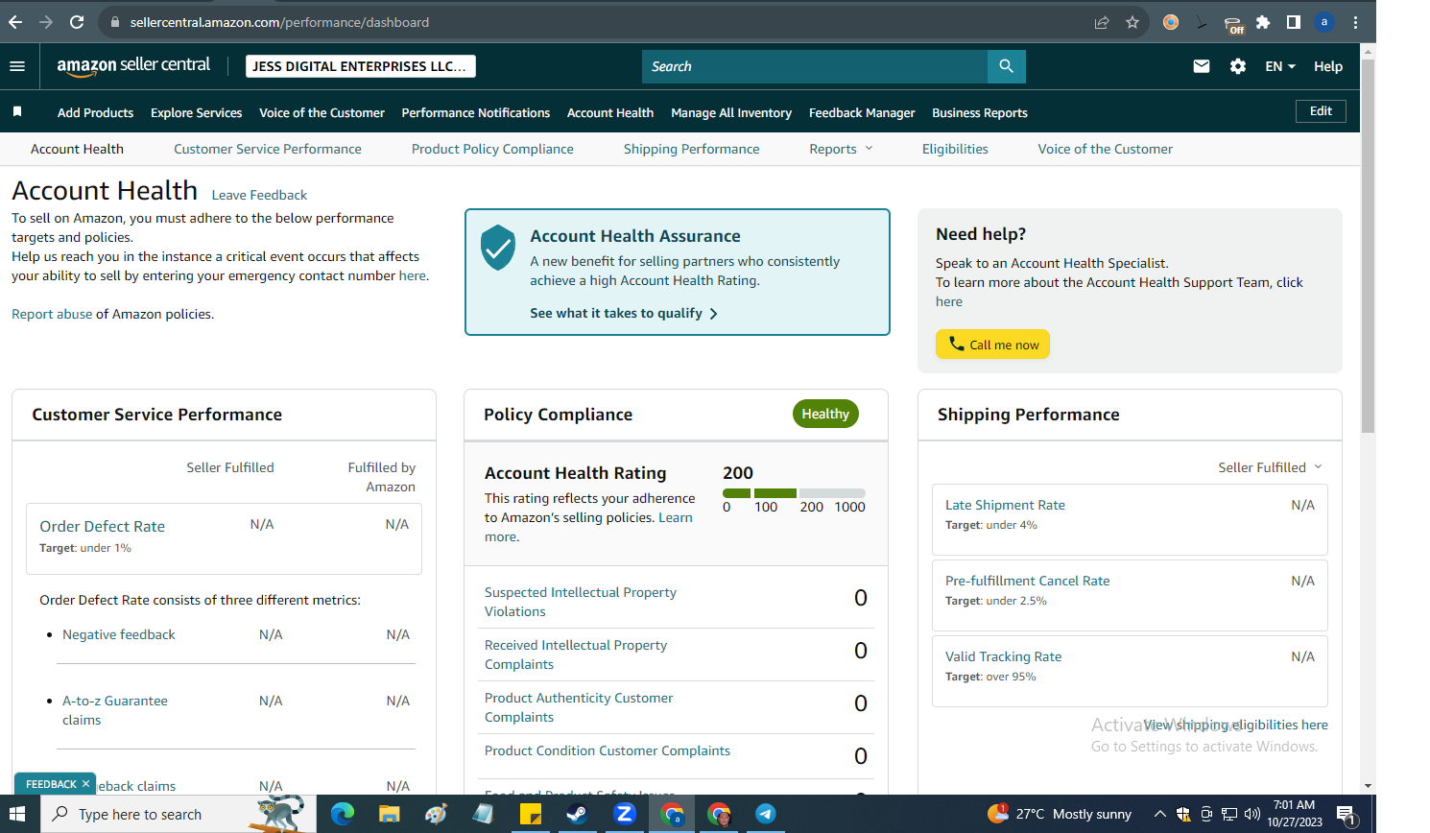The image size is (1430, 833).
Task: Close the FEEDBACK tab with its X
Action: tap(85, 784)
